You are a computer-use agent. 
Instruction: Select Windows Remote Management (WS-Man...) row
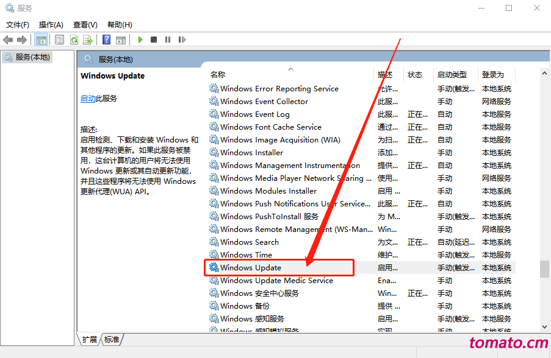click(x=361, y=230)
